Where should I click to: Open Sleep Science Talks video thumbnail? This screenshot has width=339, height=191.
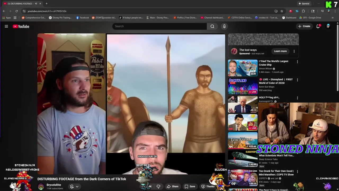[243, 158]
